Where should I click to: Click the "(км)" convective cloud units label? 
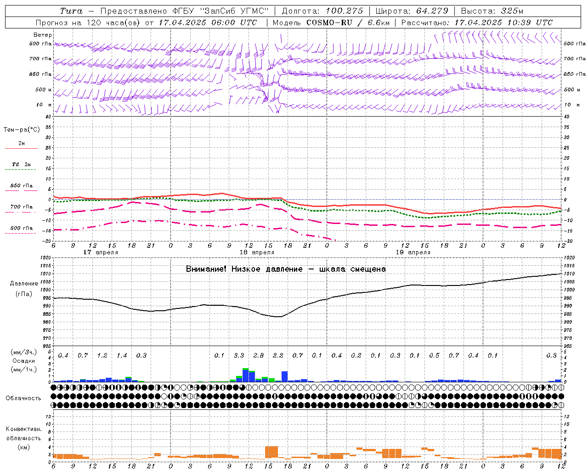click(23, 447)
